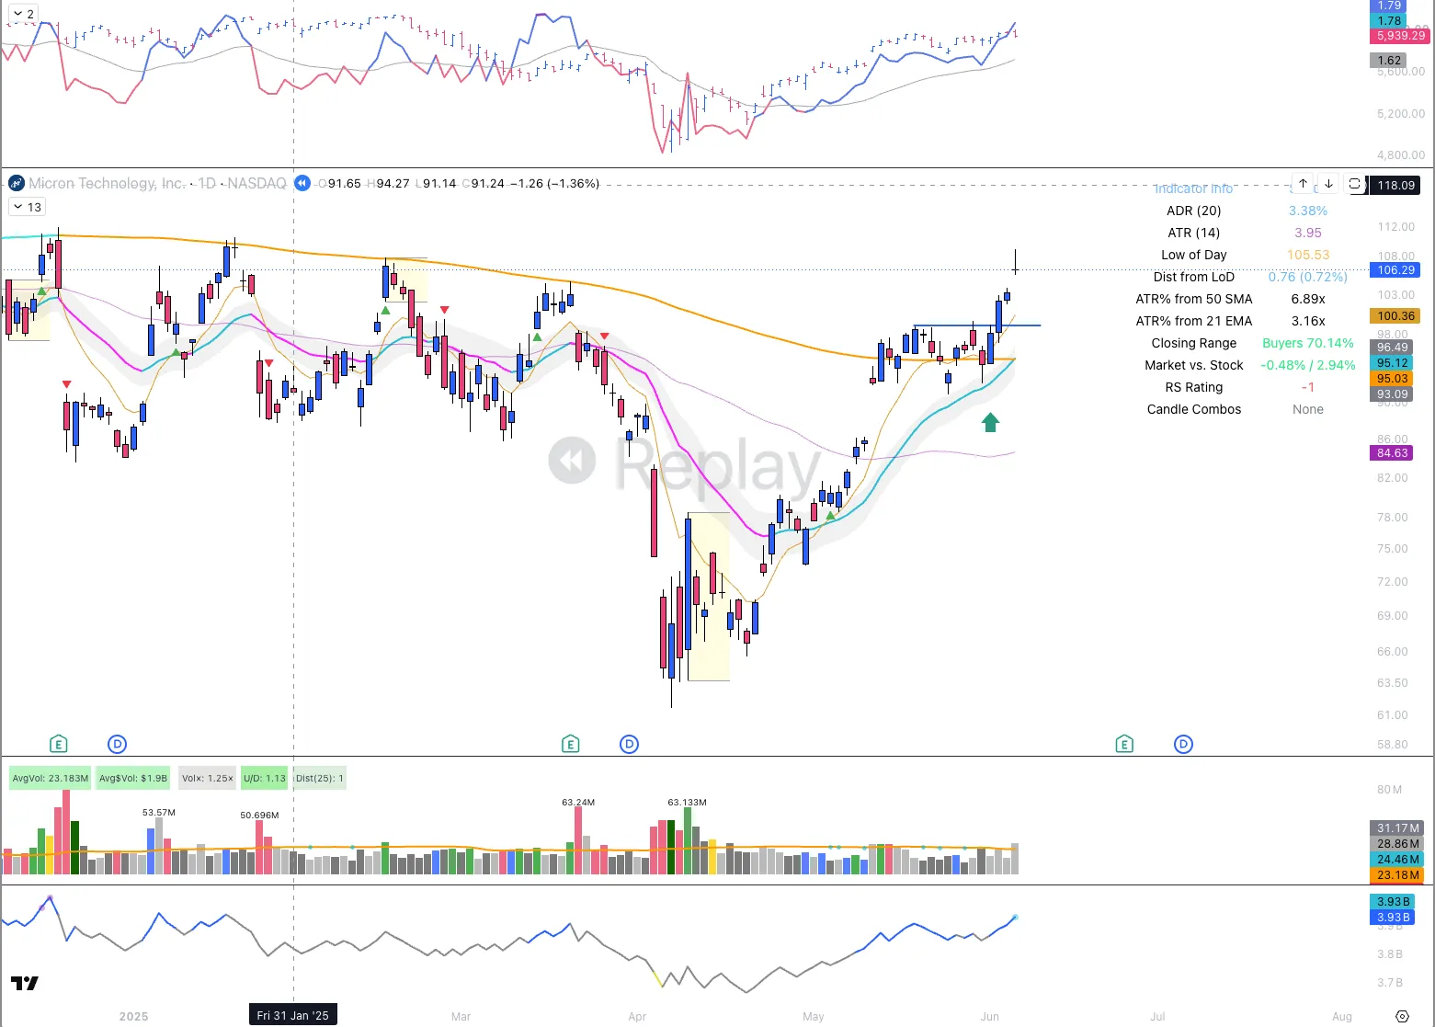Click the U/D: 1.13 badge
The image size is (1435, 1027).
pyautogui.click(x=265, y=778)
